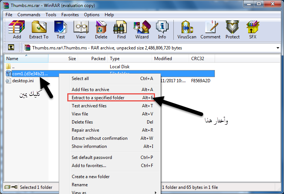
Task: Open the Tools menu
Action: pos(51,15)
